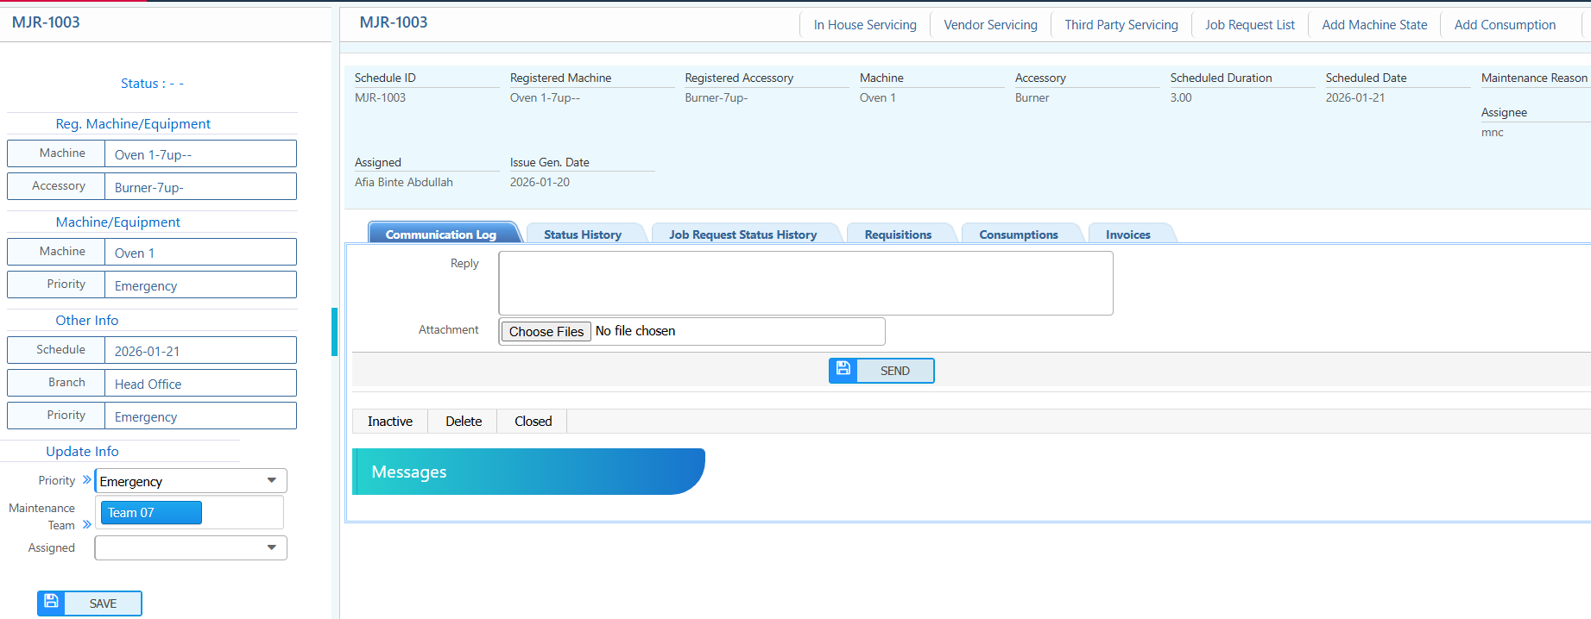The height and width of the screenshot is (619, 1591).
Task: Go to Add Machine State
Action: pos(1374,25)
